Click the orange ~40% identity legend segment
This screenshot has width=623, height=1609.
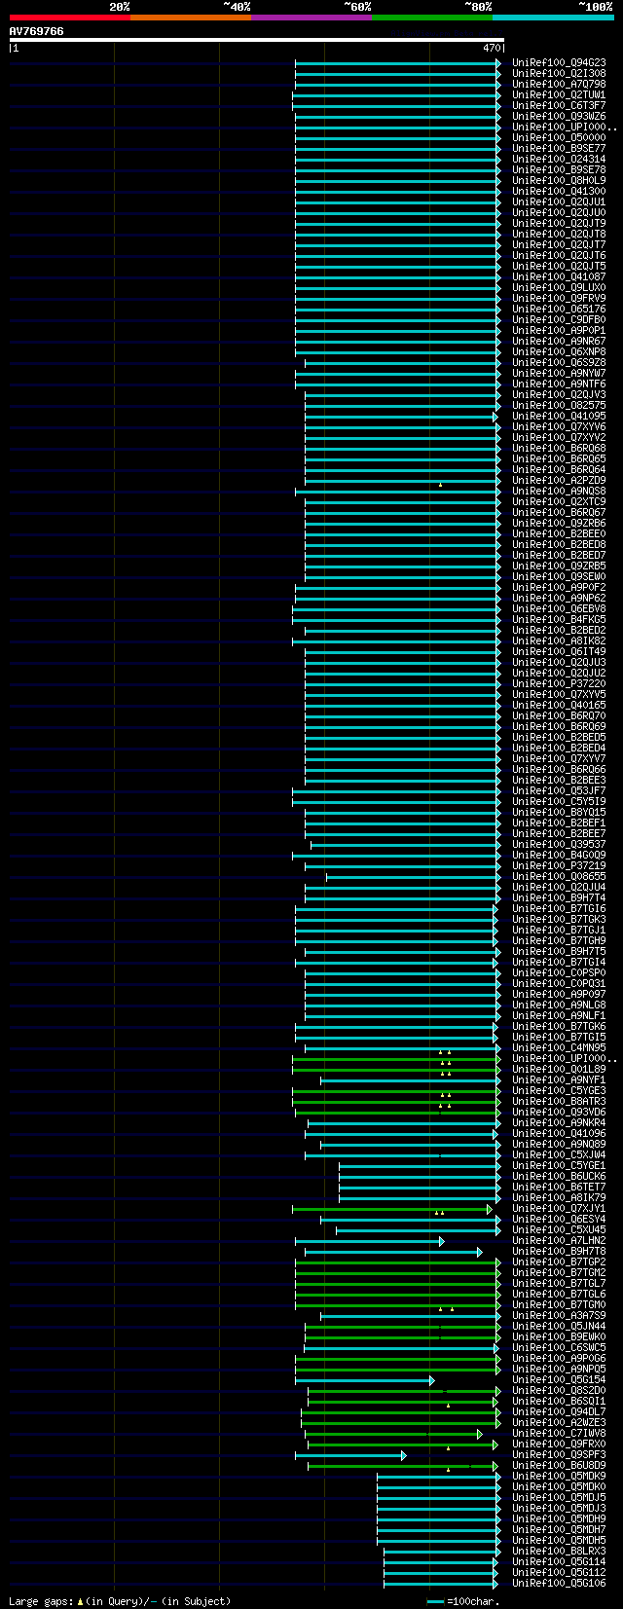coord(191,18)
